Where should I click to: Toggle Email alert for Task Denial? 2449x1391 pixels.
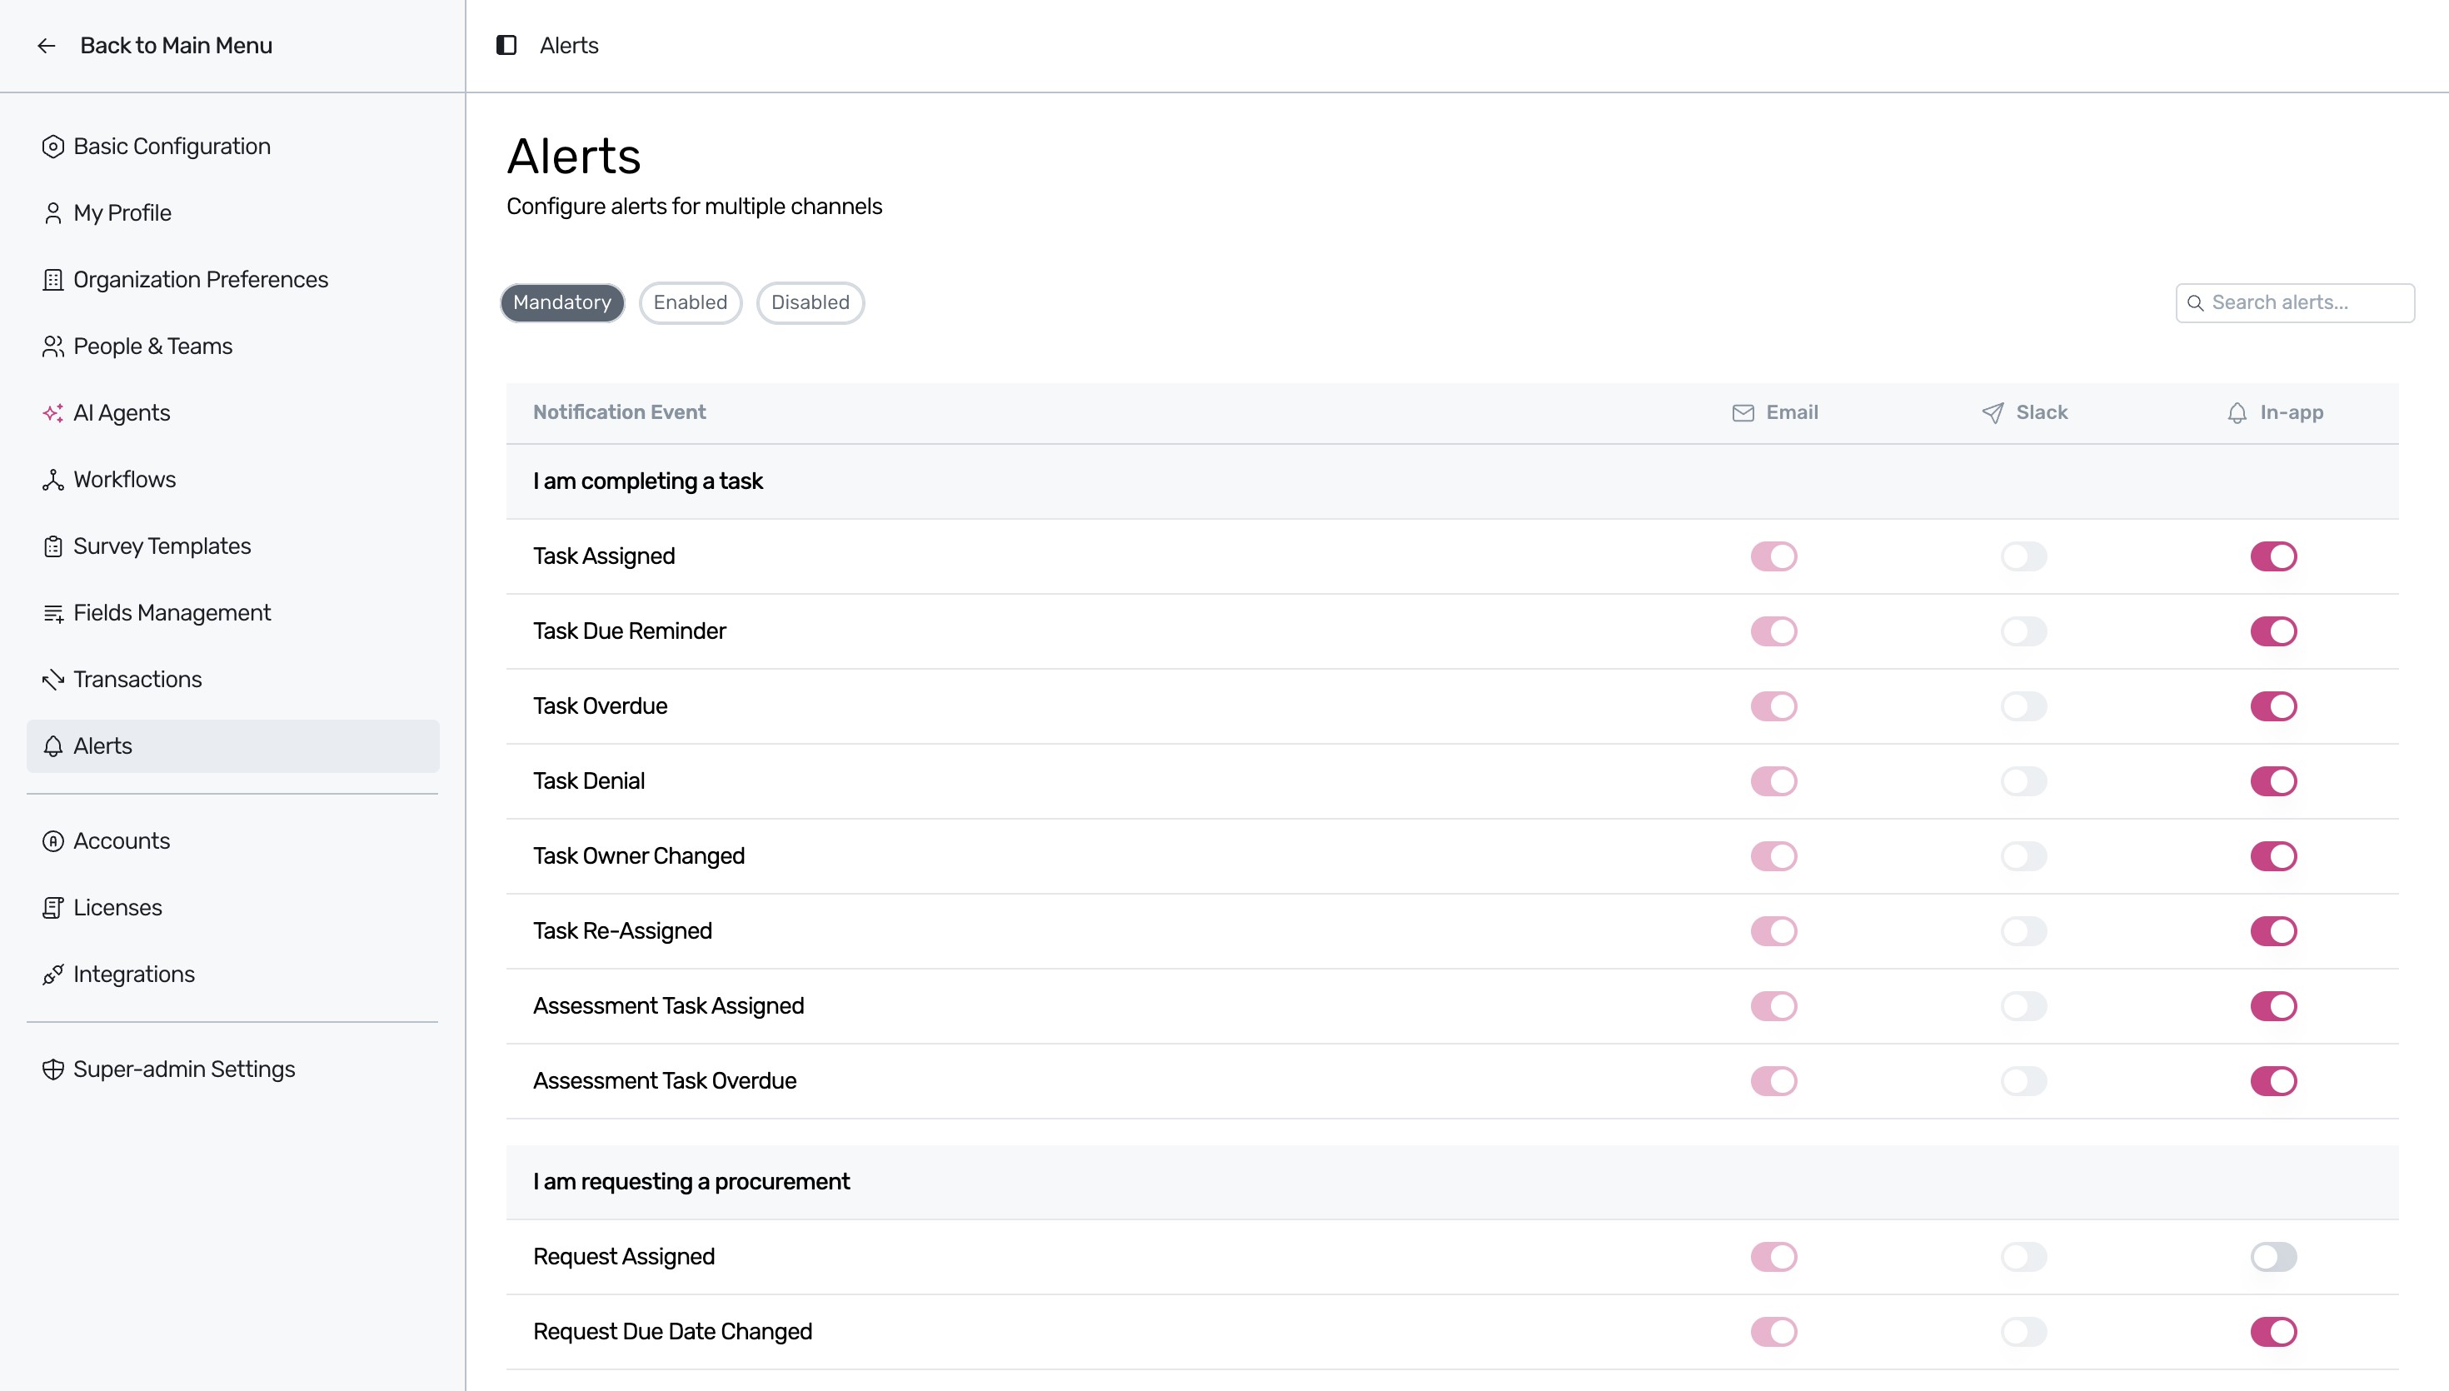coord(1773,781)
